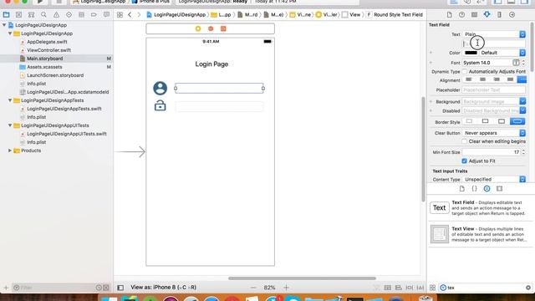The width and height of the screenshot is (535, 301).
Task: Add a new file with plus button
Action: [x=6, y=288]
